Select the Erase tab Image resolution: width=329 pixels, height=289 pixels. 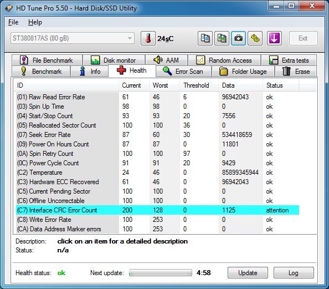point(295,72)
